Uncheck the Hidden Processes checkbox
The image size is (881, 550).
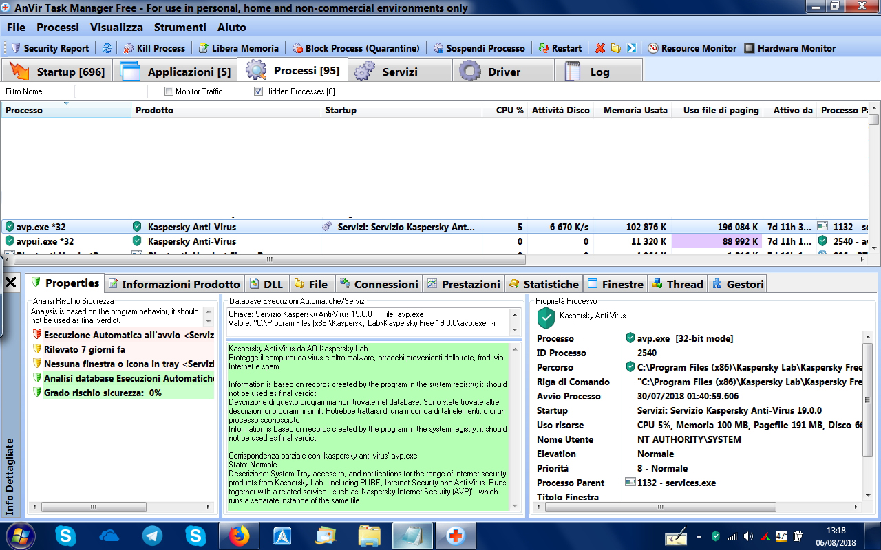coord(259,91)
